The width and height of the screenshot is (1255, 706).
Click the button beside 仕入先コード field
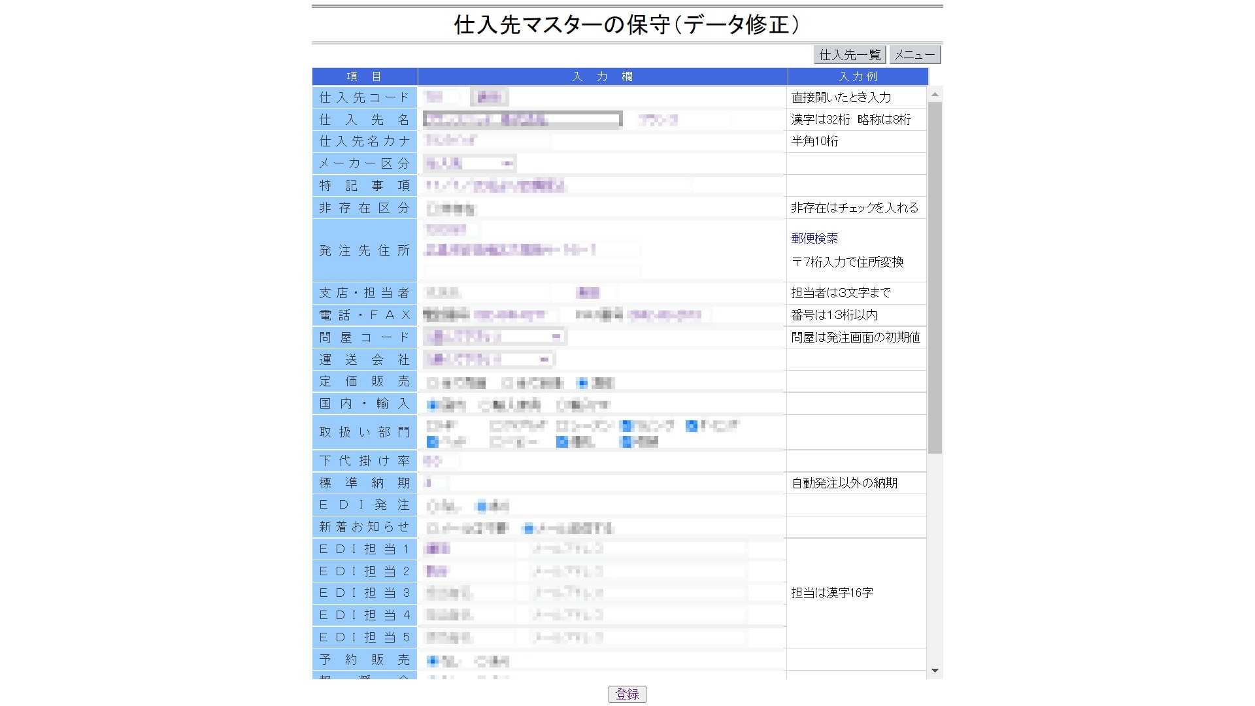click(488, 97)
